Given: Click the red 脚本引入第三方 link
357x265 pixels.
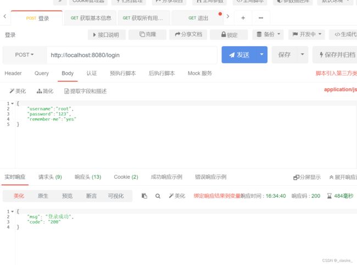Looking at the screenshot, I should (336, 73).
